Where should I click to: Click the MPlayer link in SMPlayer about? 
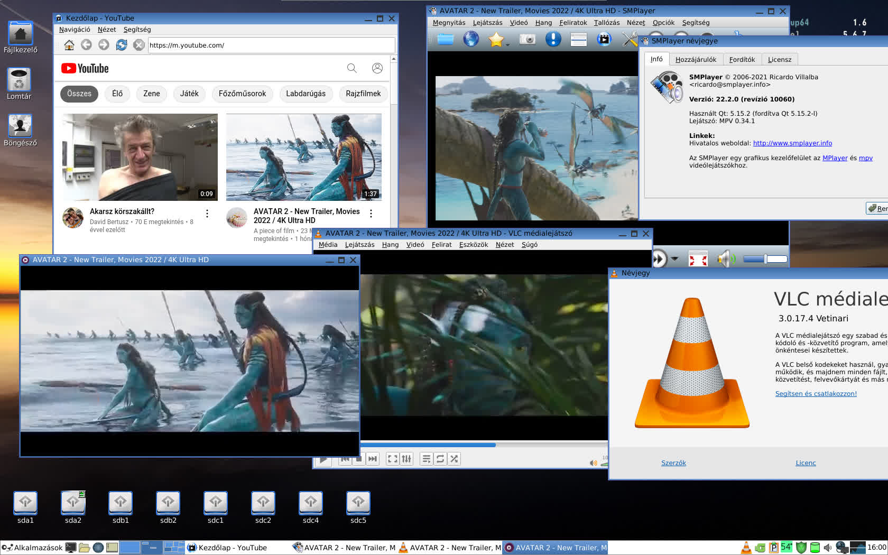(835, 158)
